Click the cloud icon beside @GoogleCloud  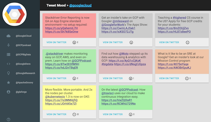click(8, 36)
